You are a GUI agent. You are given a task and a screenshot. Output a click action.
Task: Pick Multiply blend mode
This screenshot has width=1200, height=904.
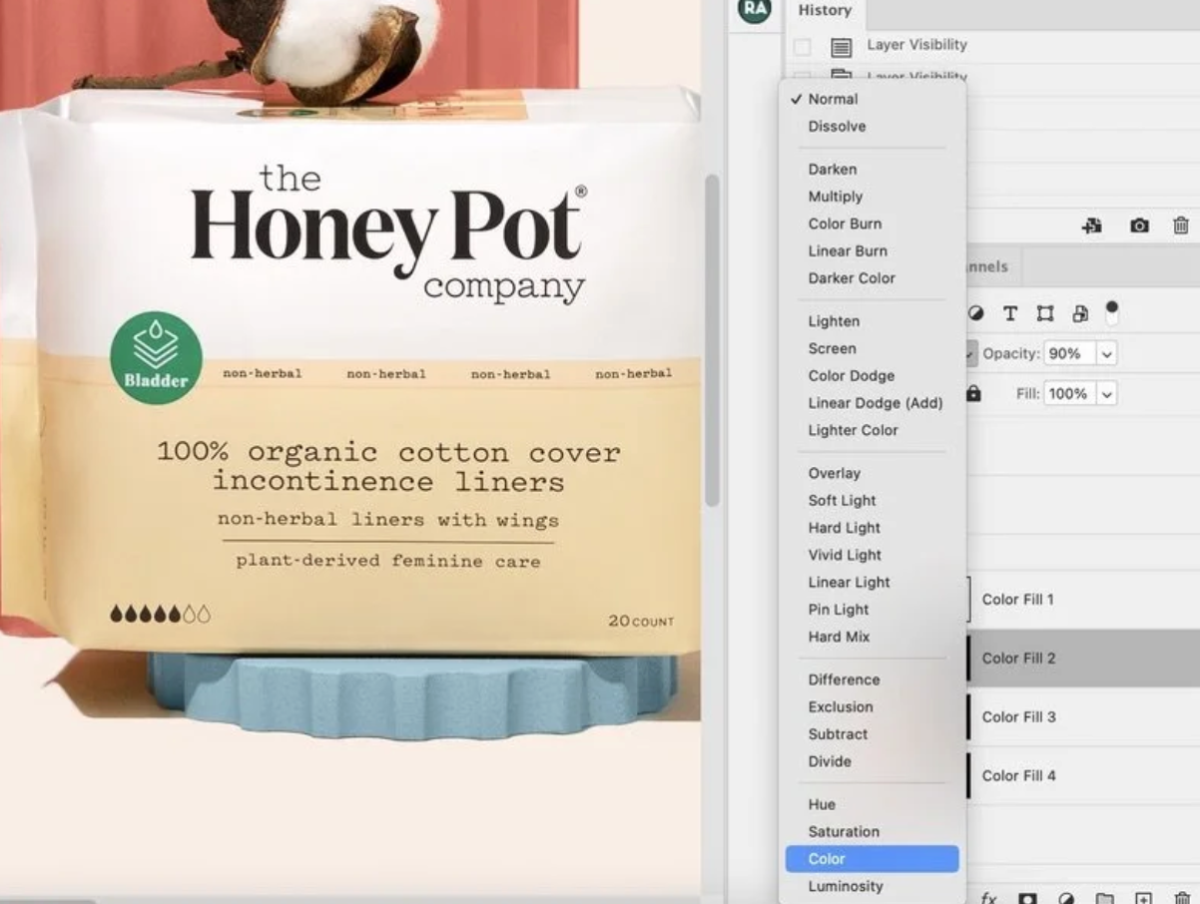872,197
